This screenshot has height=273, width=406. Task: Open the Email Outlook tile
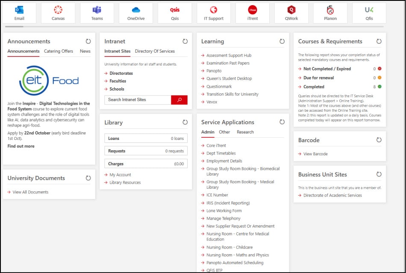point(19,13)
